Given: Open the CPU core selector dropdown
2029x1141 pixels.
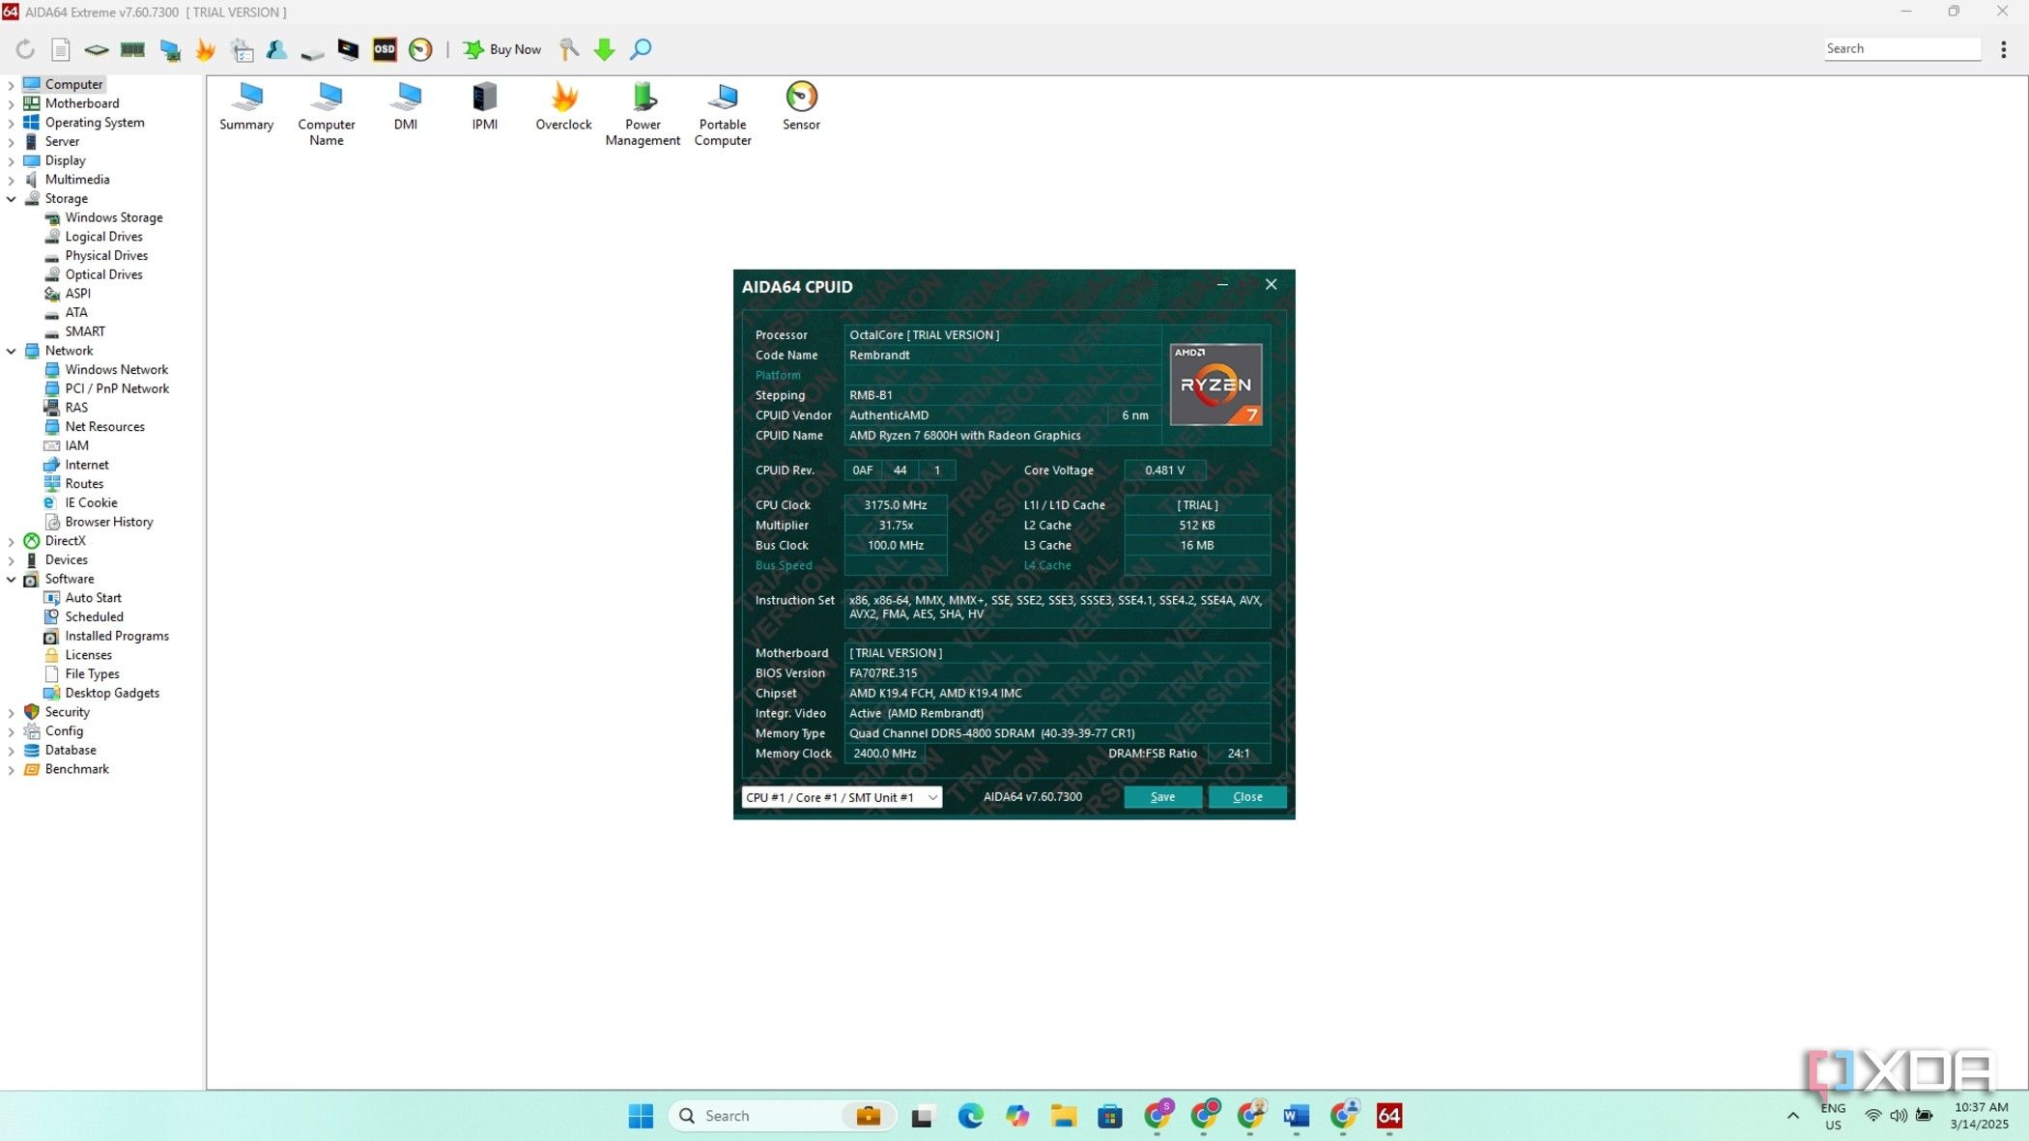Looking at the screenshot, I should point(842,797).
